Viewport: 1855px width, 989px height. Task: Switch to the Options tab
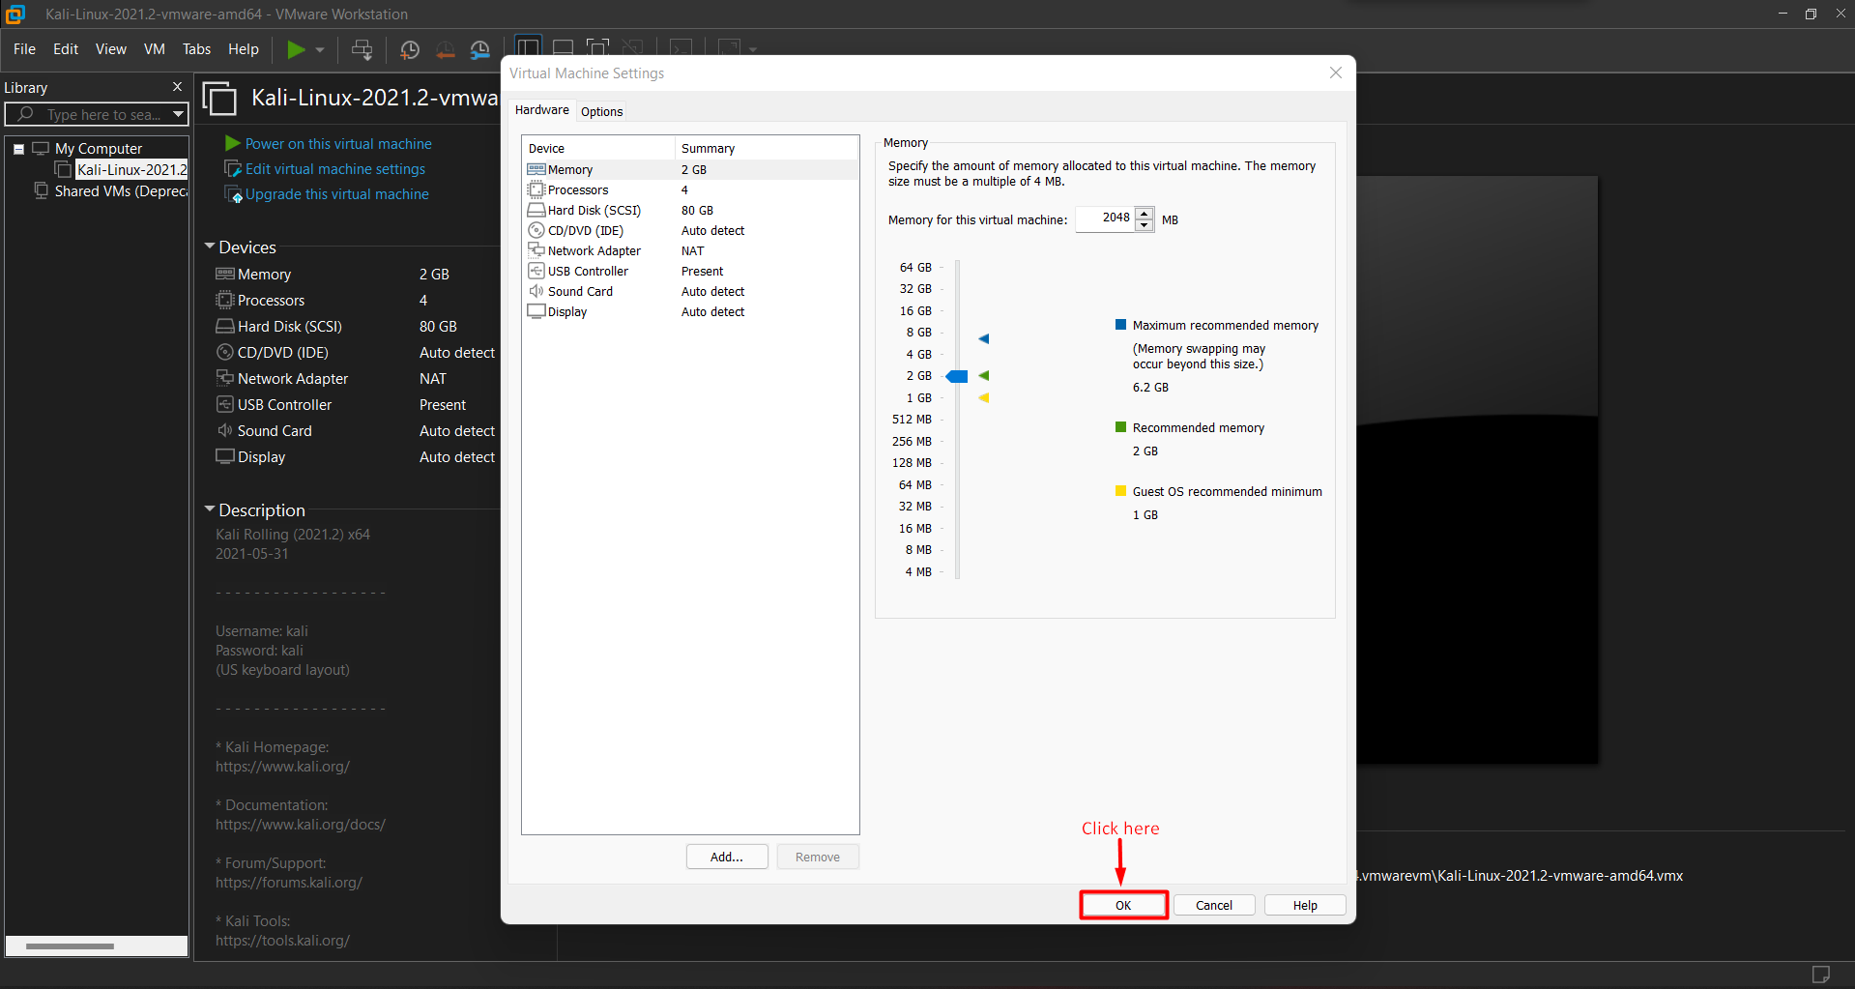[601, 111]
